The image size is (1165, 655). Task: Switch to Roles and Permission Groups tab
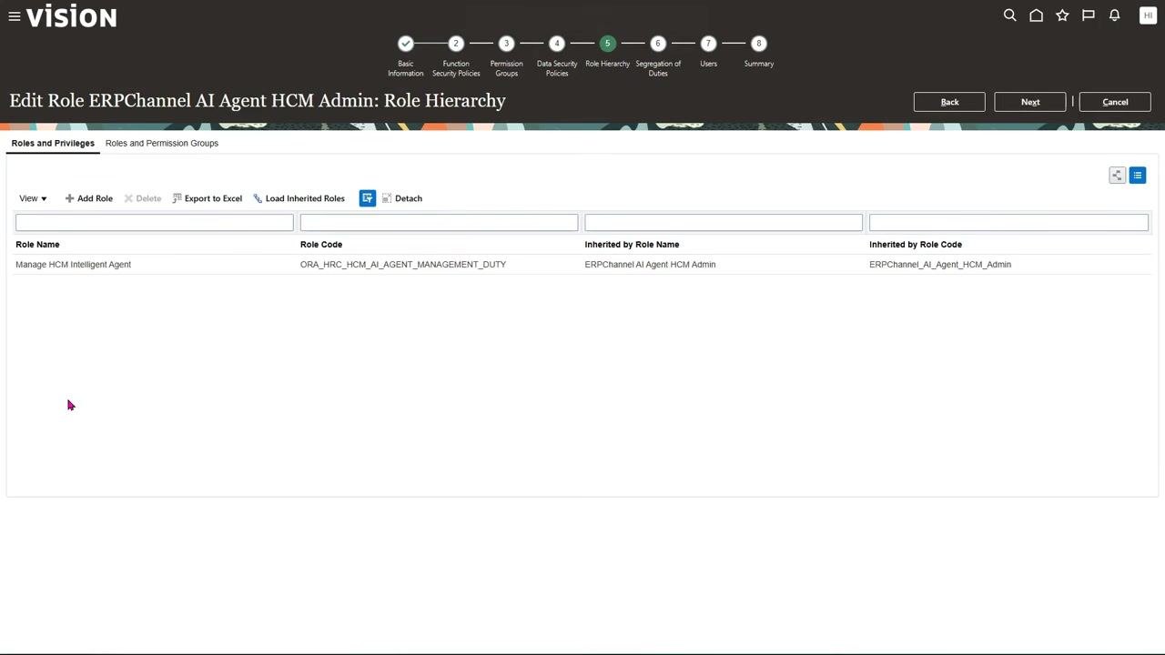coord(162,143)
